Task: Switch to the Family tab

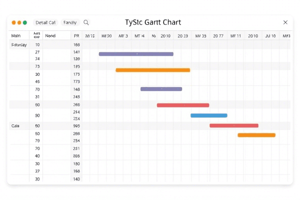Action: tap(70, 23)
